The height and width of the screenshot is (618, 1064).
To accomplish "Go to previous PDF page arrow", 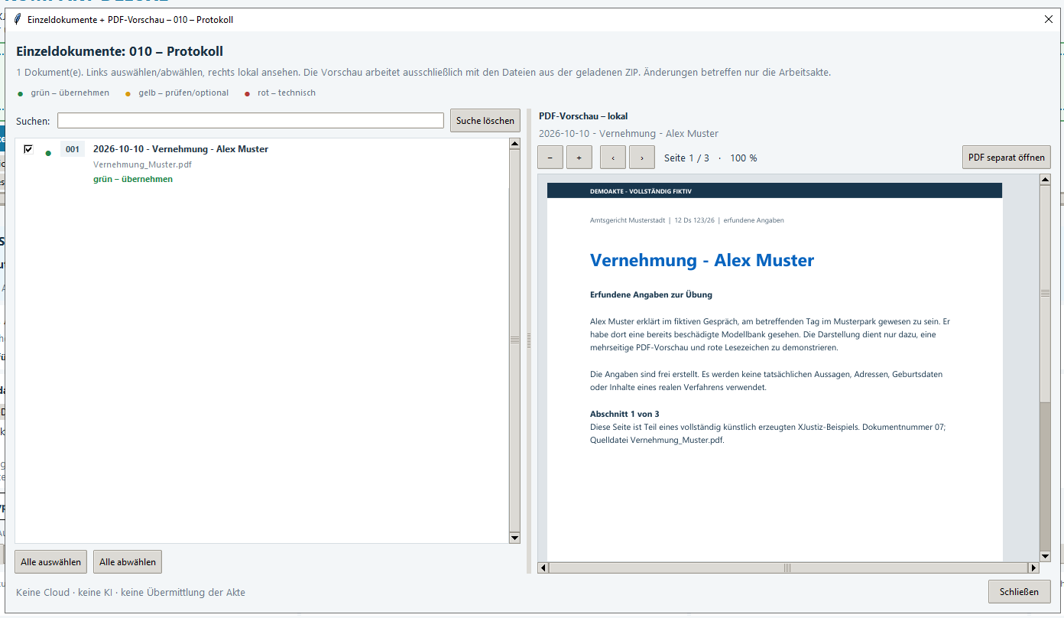I will [613, 158].
